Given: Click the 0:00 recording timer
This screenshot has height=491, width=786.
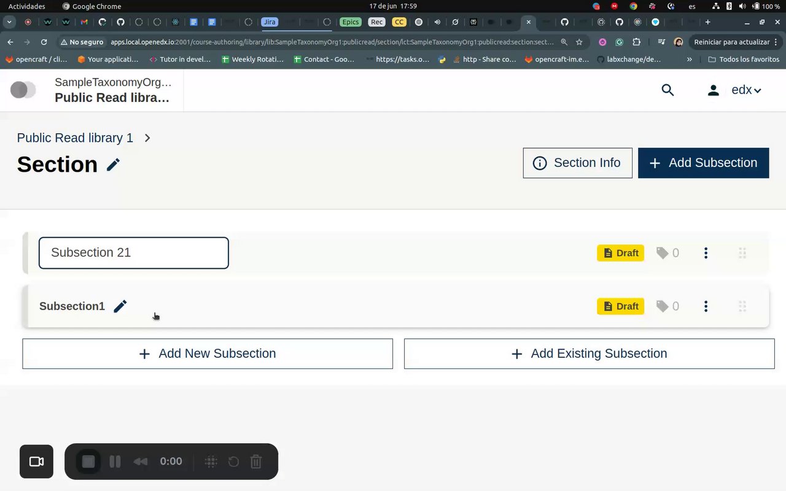Looking at the screenshot, I should pos(171,462).
